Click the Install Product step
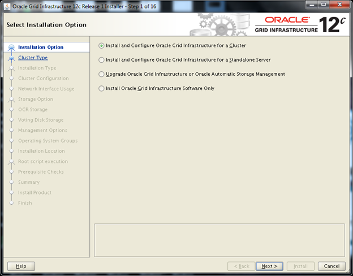The width and height of the screenshot is (353, 276). click(35, 192)
